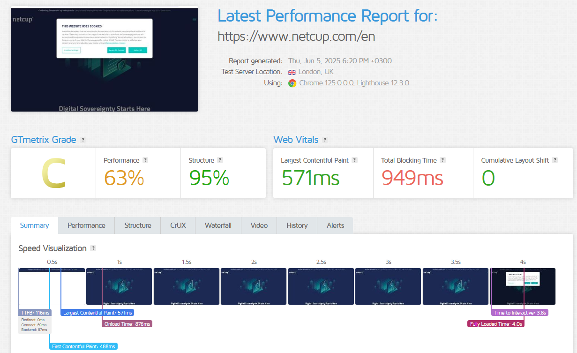This screenshot has width=577, height=353.
Task: Open the help tooltip beside Performance score
Action: click(x=145, y=160)
